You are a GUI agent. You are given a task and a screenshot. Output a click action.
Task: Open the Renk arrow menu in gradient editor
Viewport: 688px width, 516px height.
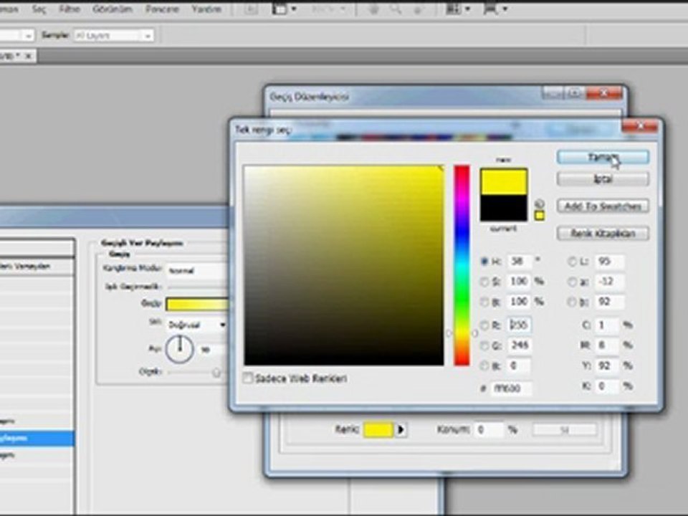(x=401, y=429)
